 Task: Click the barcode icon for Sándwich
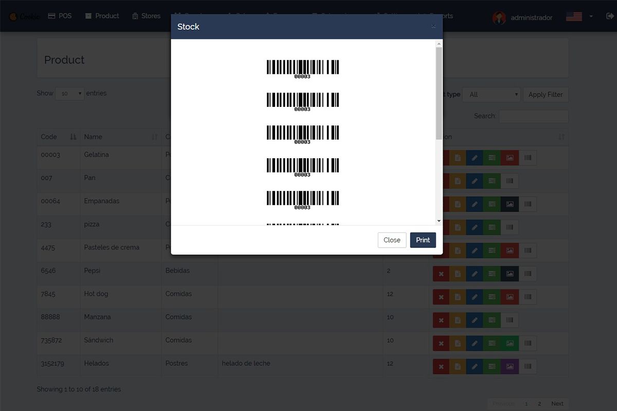pyautogui.click(x=528, y=343)
